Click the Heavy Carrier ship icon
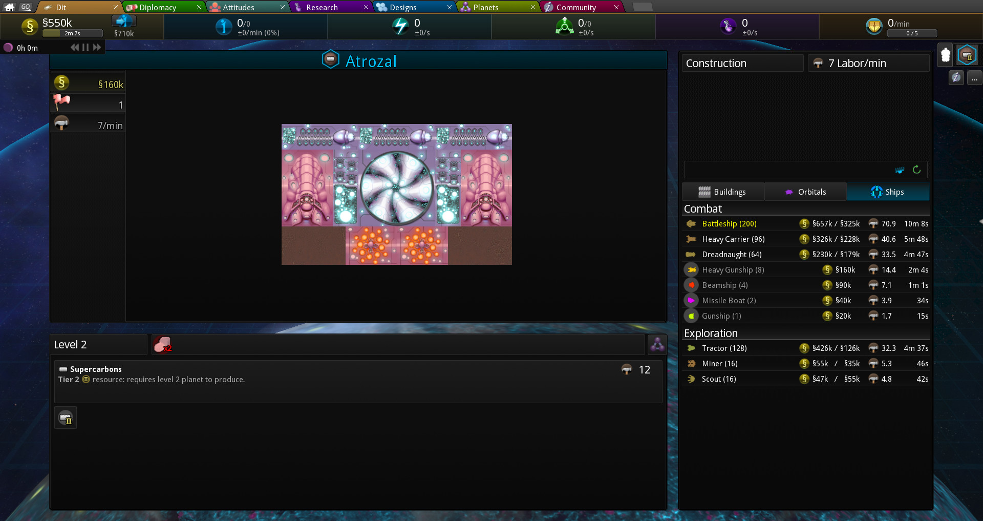 [x=691, y=239]
